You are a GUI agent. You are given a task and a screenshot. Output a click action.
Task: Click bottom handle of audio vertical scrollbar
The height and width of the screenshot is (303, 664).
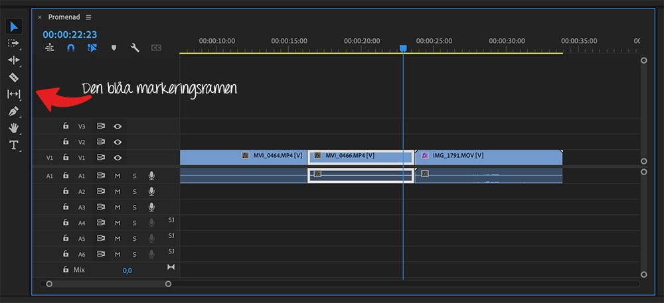click(643, 274)
